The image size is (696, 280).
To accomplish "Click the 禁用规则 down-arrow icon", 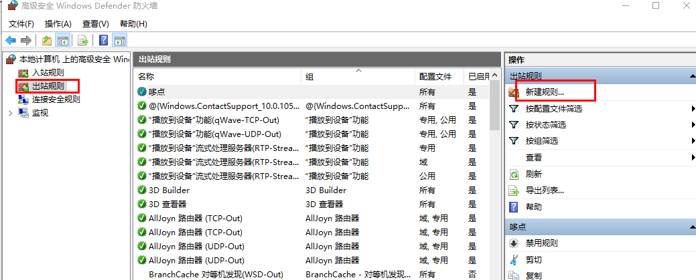I will pyautogui.click(x=514, y=243).
